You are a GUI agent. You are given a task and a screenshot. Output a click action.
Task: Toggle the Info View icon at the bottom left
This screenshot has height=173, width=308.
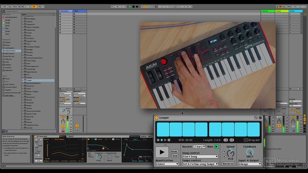[3, 166]
